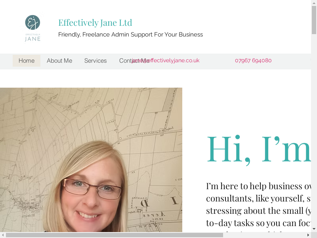The image size is (317, 238).
Task: Click the 07967 694080 phone number link
Action: pos(253,60)
